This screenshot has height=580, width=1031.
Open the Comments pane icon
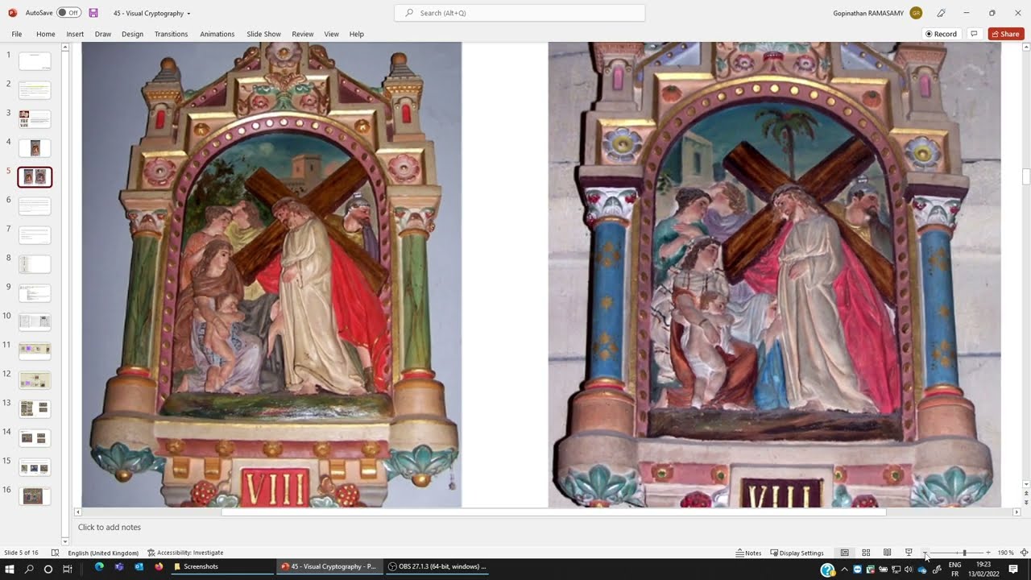[974, 34]
